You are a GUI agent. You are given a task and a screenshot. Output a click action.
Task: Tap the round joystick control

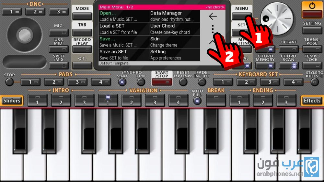(x=25, y=35)
